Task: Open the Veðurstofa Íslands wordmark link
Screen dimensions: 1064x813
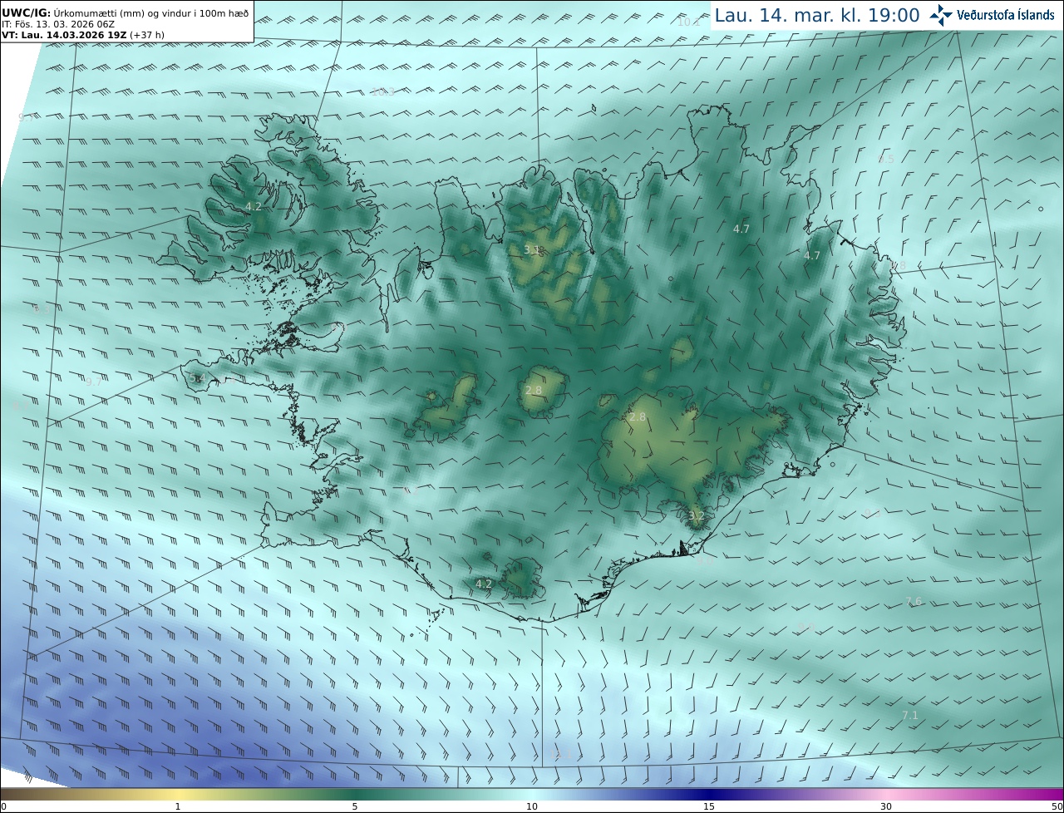Action: click(1005, 15)
